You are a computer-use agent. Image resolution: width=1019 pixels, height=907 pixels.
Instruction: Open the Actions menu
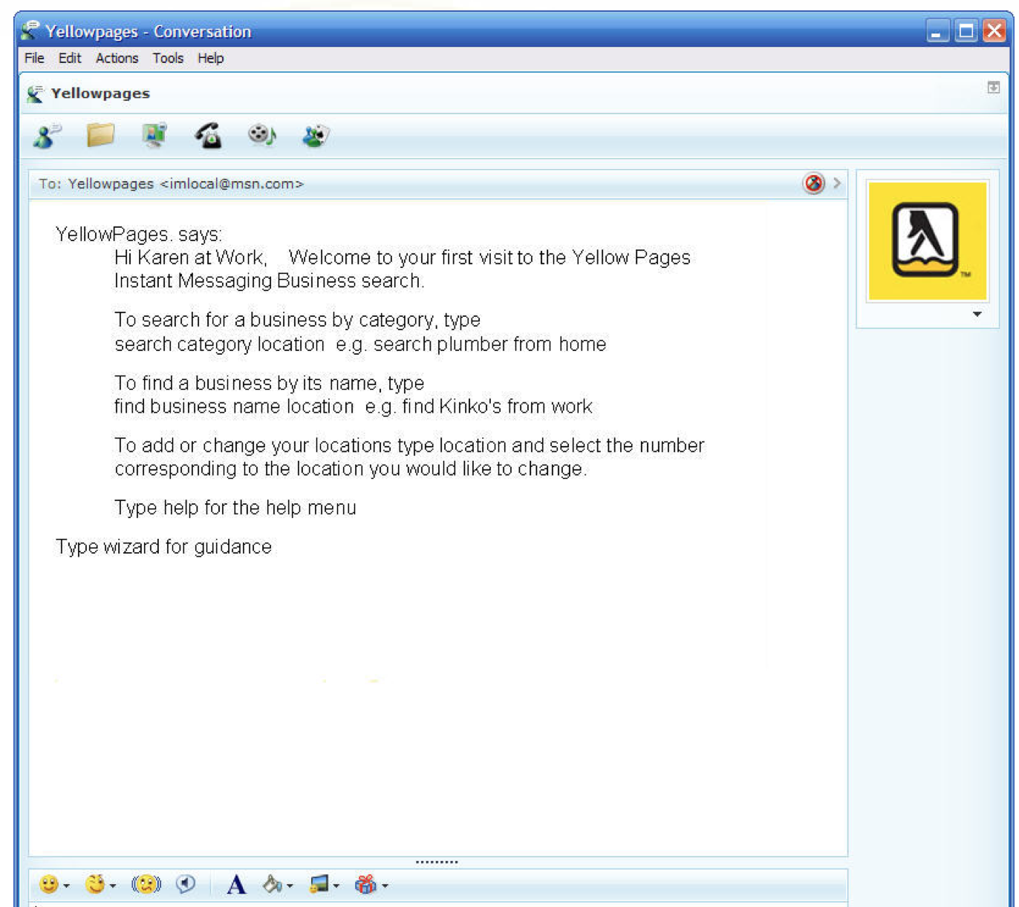coord(117,58)
